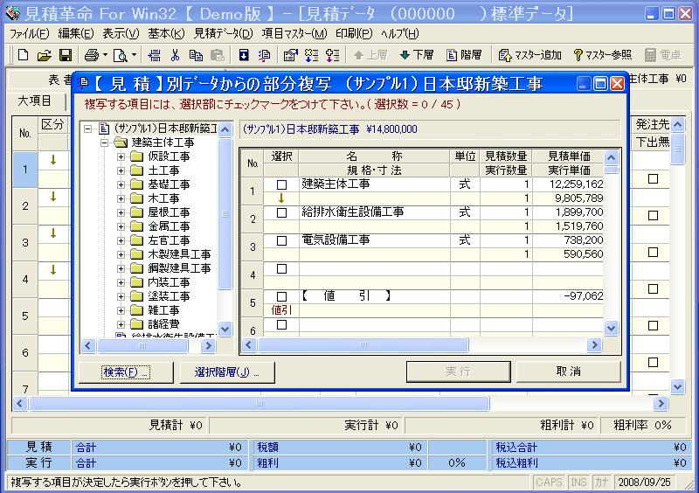Check the 選択 box in dialog row 6
Screen dimensions: 699x493
(281, 325)
